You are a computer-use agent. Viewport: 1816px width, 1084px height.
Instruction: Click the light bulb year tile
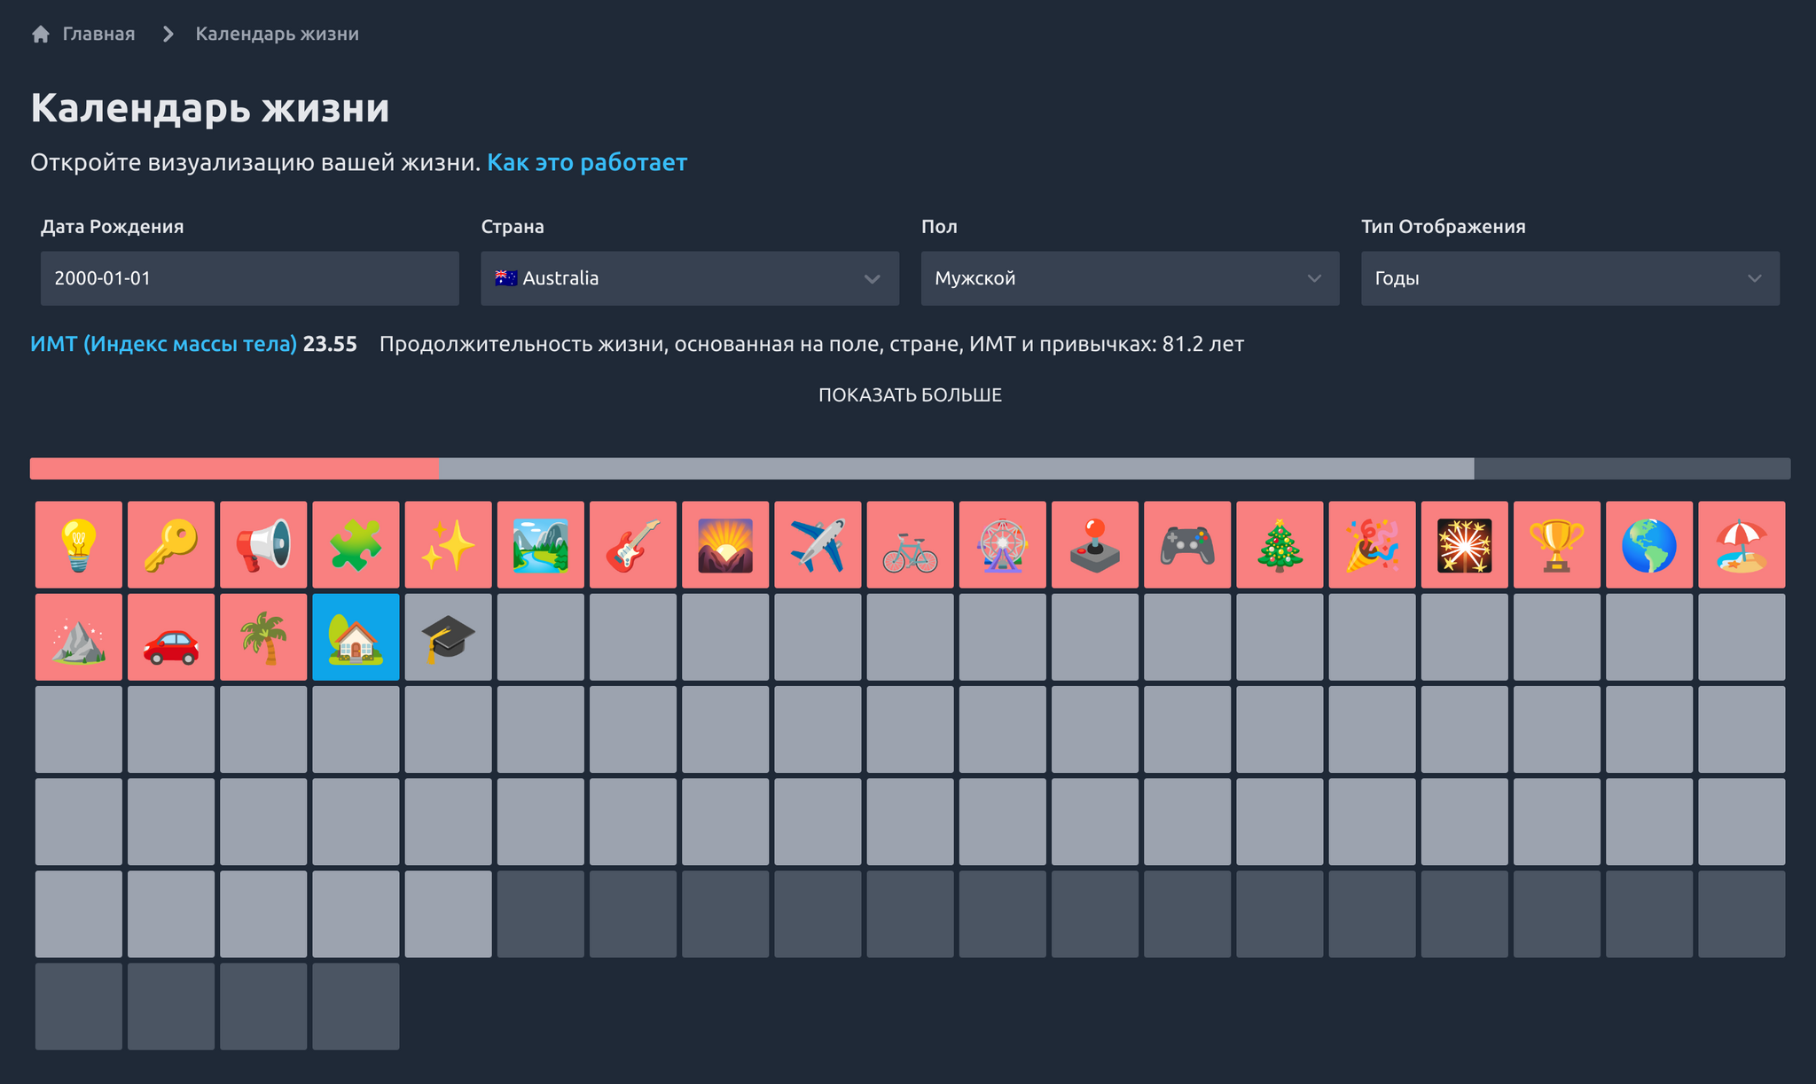(x=79, y=544)
